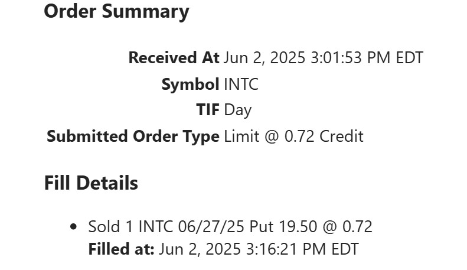Click the bold Filled at: label
Screen dimensions: 467x270
(x=121, y=249)
